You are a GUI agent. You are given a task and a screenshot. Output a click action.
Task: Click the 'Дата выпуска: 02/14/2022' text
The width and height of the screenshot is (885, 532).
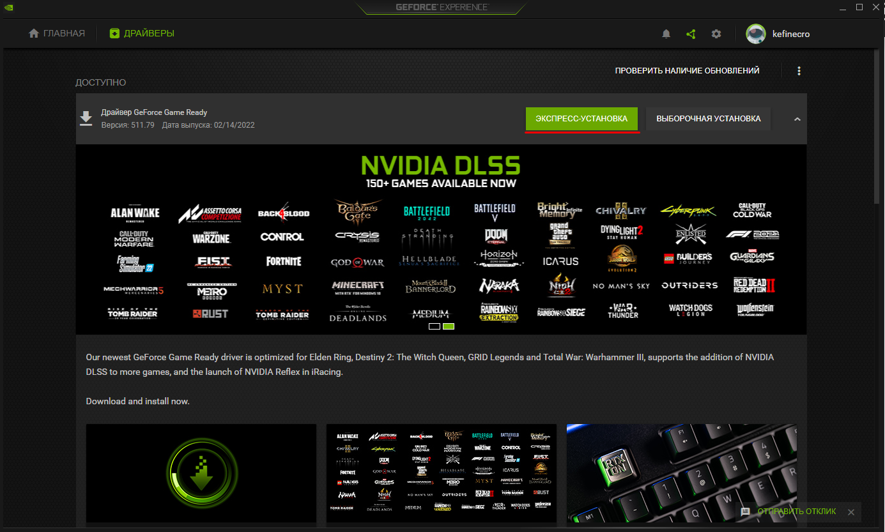[x=208, y=125]
